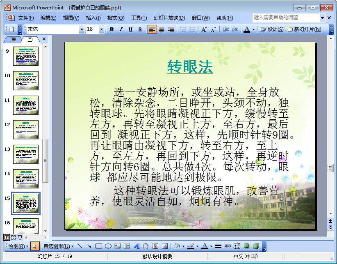Open 帮助 (Help) menu
337x264 pixels.
pos(225,18)
